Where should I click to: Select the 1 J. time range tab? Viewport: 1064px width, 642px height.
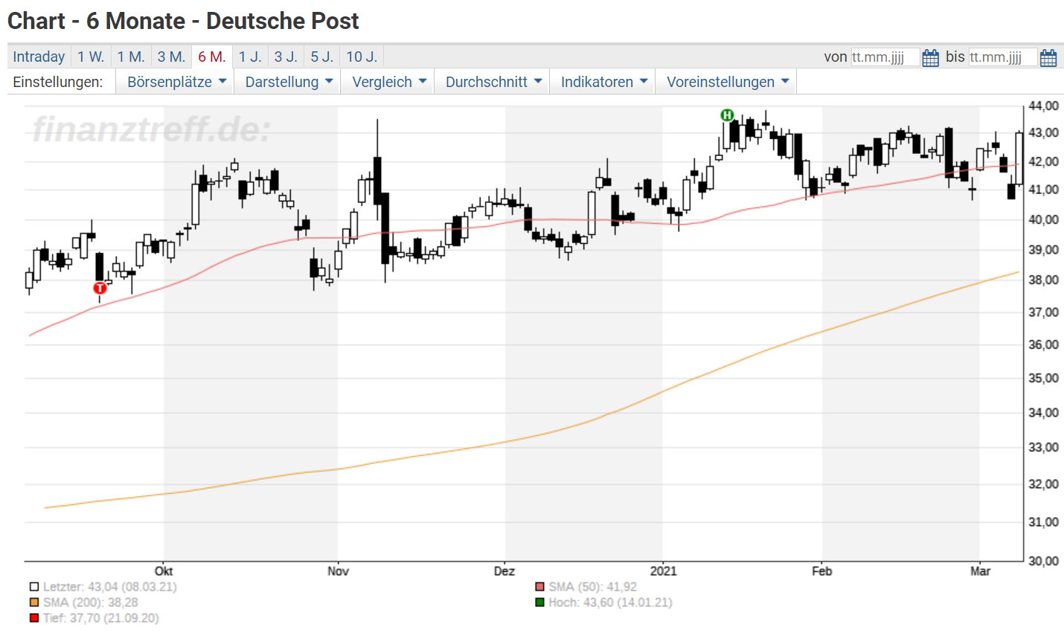coord(250,57)
